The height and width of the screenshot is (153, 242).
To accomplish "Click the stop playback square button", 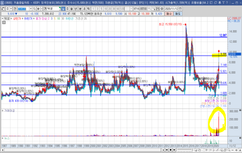I will pos(171,150).
